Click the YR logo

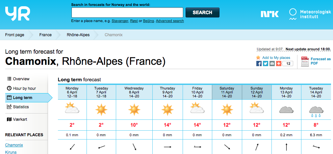(x=17, y=13)
